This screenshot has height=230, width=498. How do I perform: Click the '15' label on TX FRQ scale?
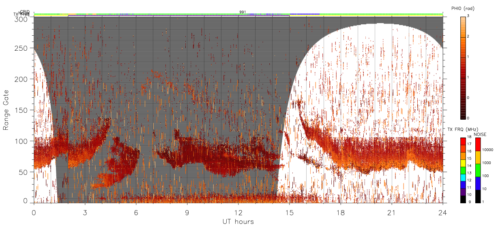(469, 159)
